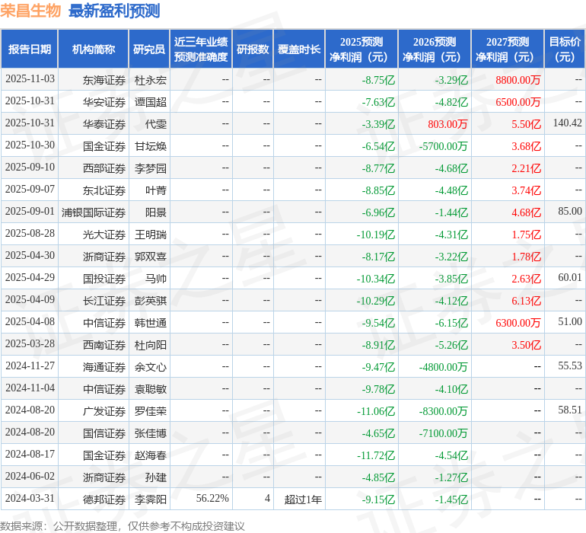Select the 2025-11-03 report date cell
The image size is (586, 533).
tap(30, 79)
